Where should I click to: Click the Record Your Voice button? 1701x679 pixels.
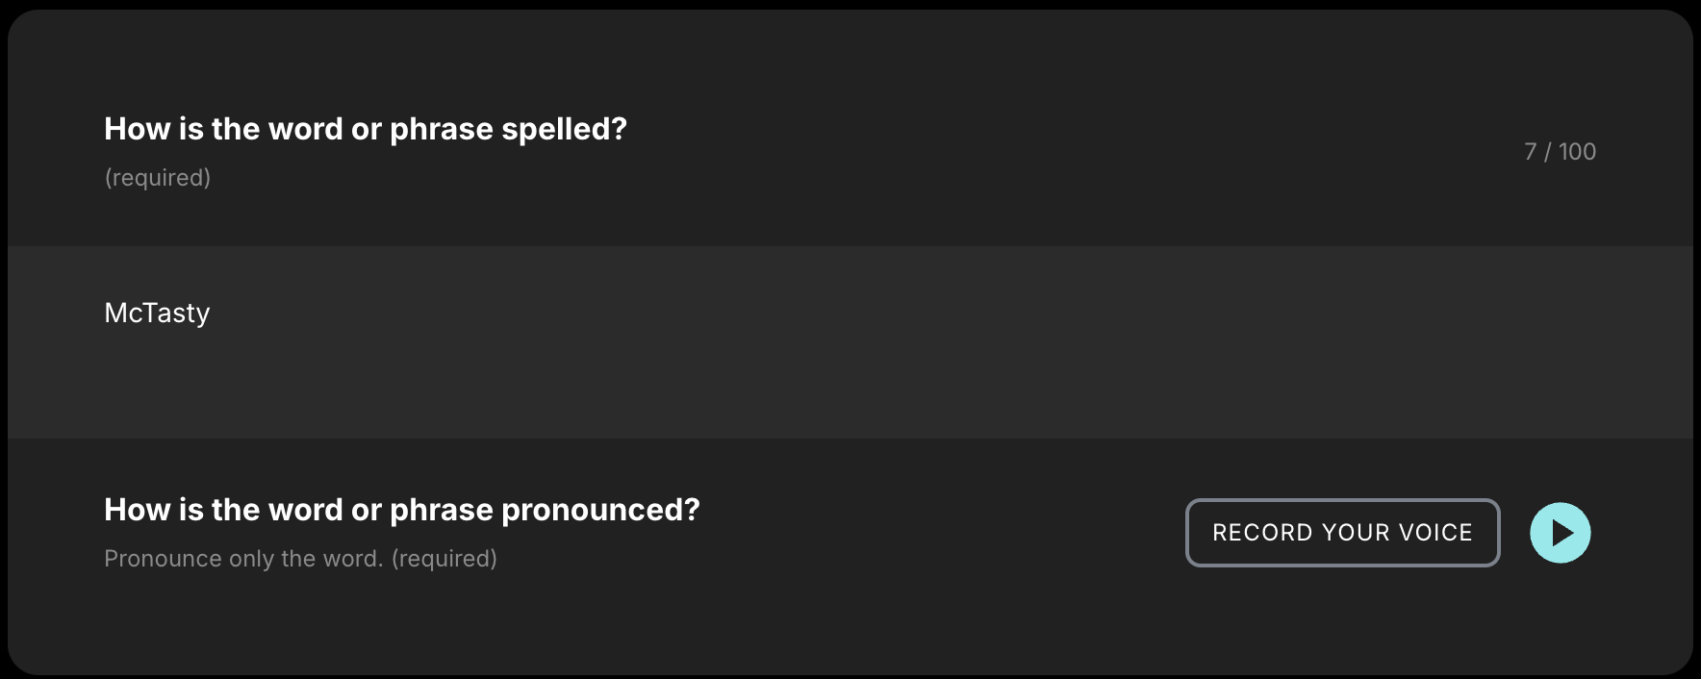click(1342, 533)
